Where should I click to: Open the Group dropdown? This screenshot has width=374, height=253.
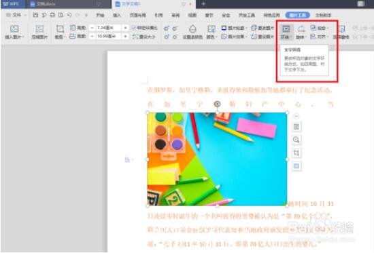coord(320,28)
